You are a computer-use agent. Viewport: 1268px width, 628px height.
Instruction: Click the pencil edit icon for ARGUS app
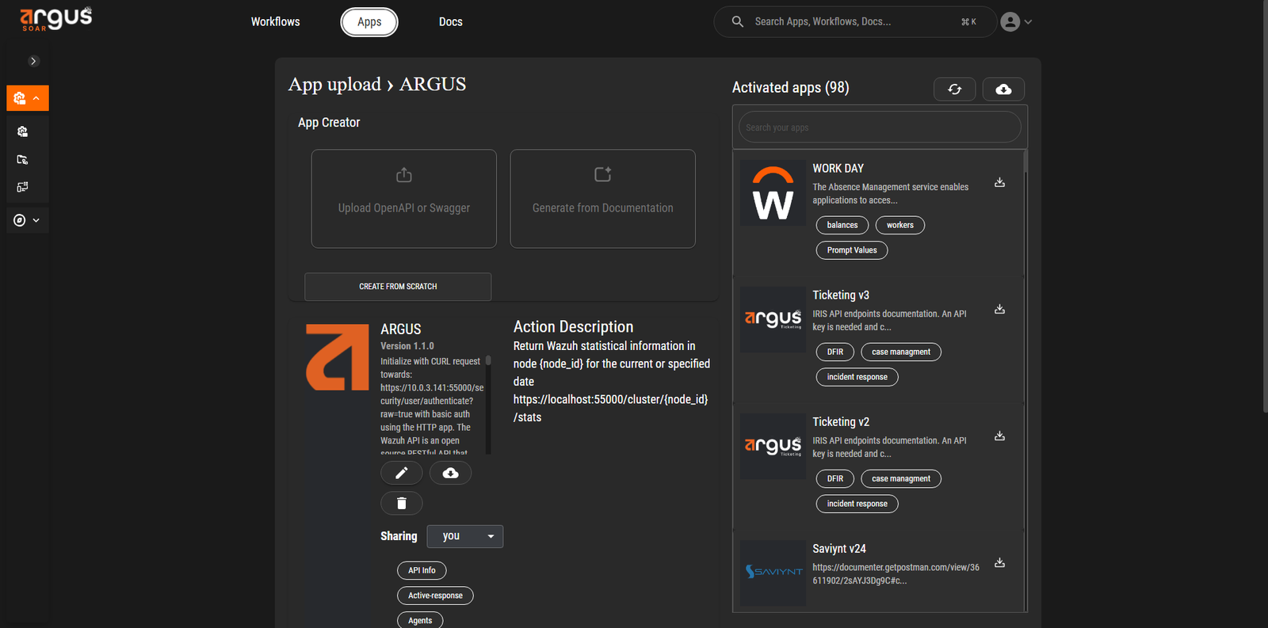pos(401,473)
